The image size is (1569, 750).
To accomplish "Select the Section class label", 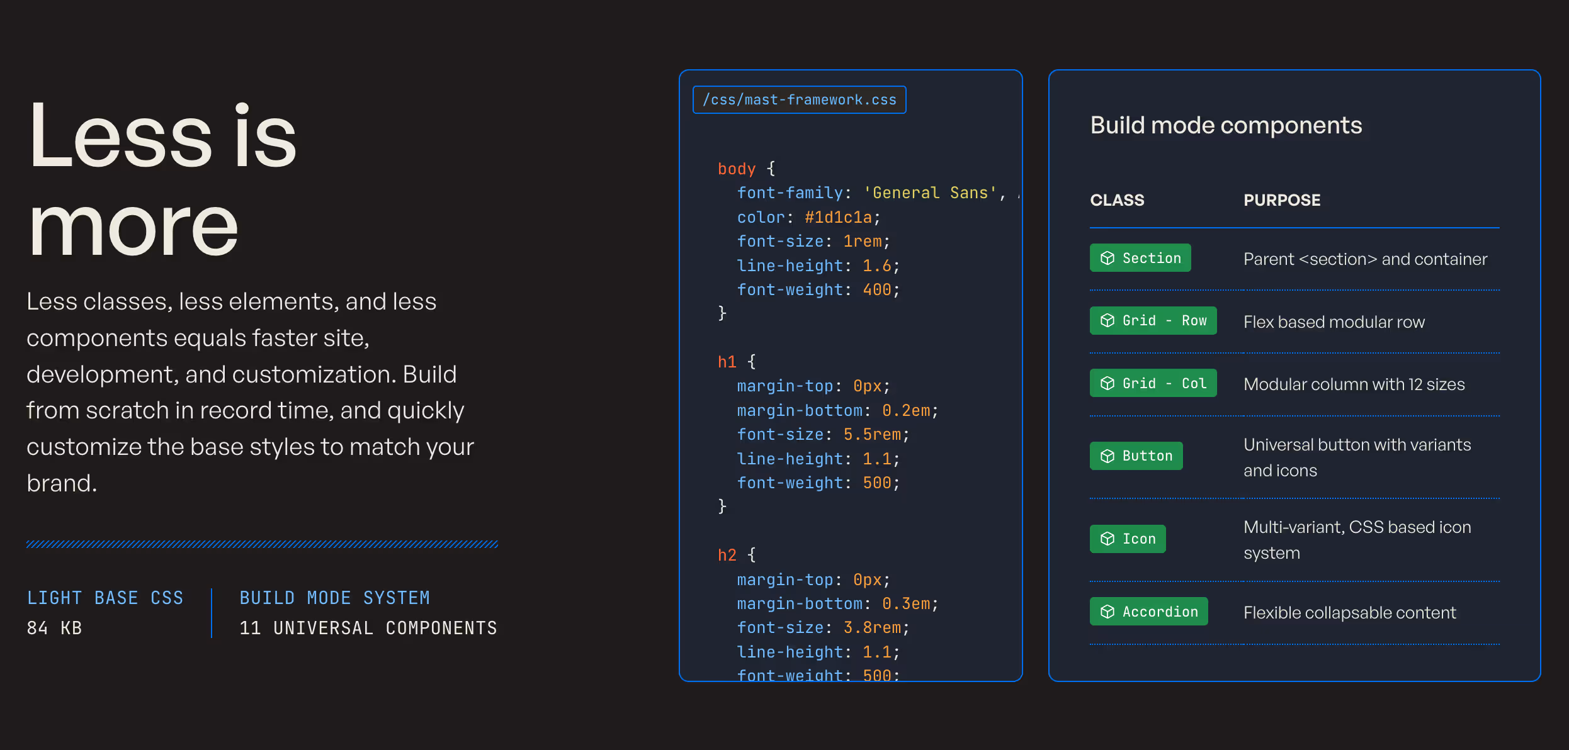I will point(1152,258).
